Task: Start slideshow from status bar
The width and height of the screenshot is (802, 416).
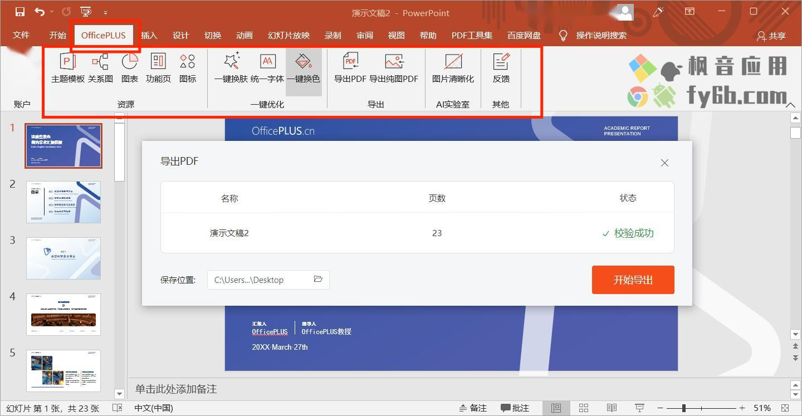Action: coord(639,408)
